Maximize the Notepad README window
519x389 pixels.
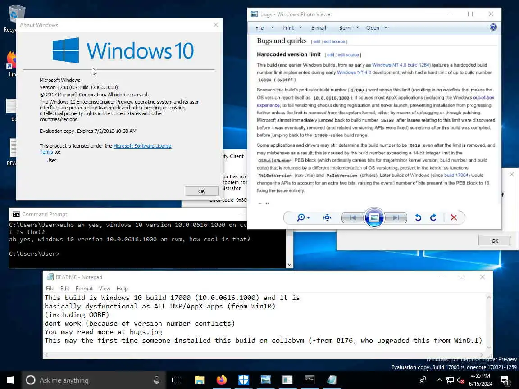coord(462,277)
